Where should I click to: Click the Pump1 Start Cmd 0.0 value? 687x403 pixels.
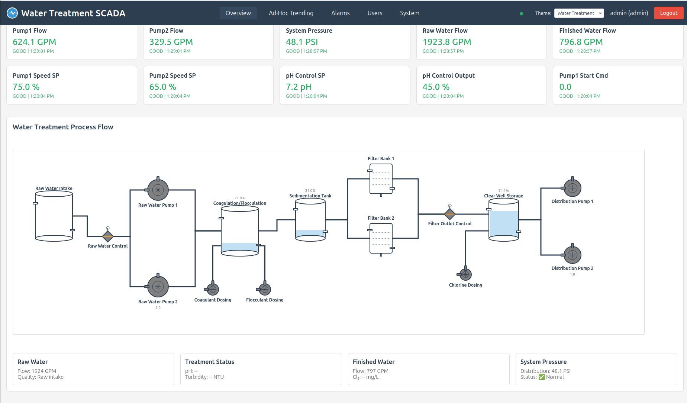pyautogui.click(x=565, y=87)
